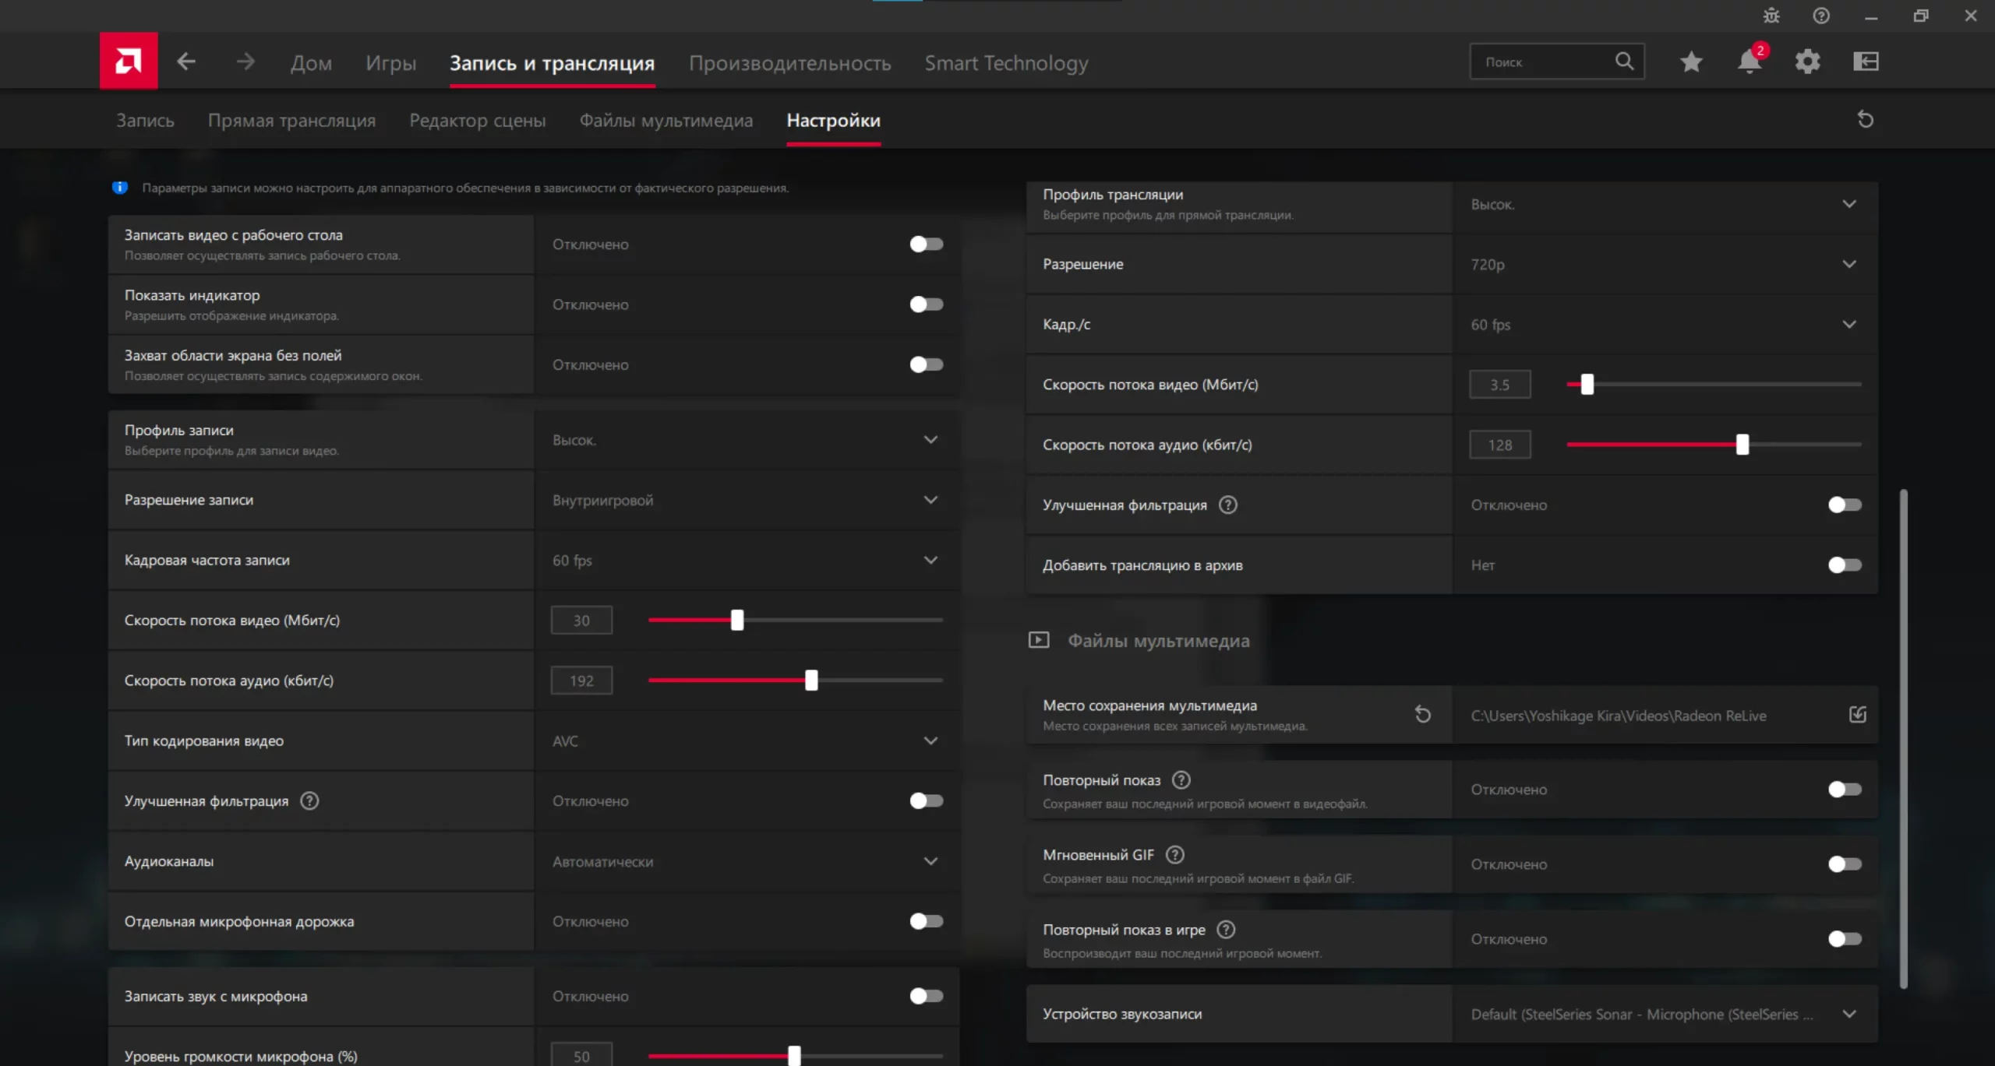
Task: Click the recording video bitrate slider handle
Action: point(736,620)
